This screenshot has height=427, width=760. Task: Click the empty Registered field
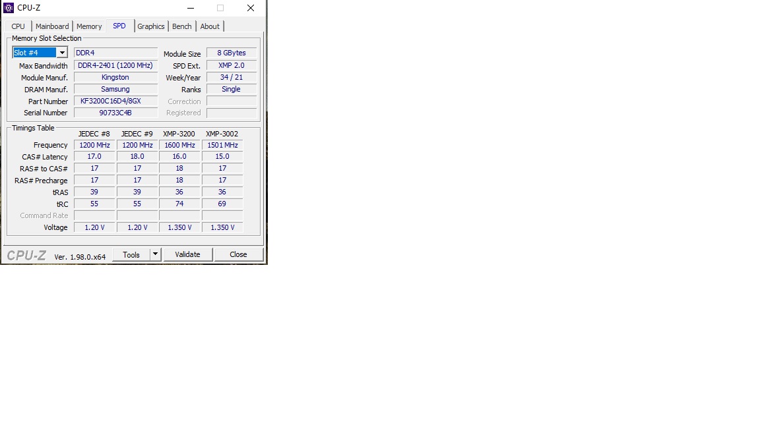231,113
